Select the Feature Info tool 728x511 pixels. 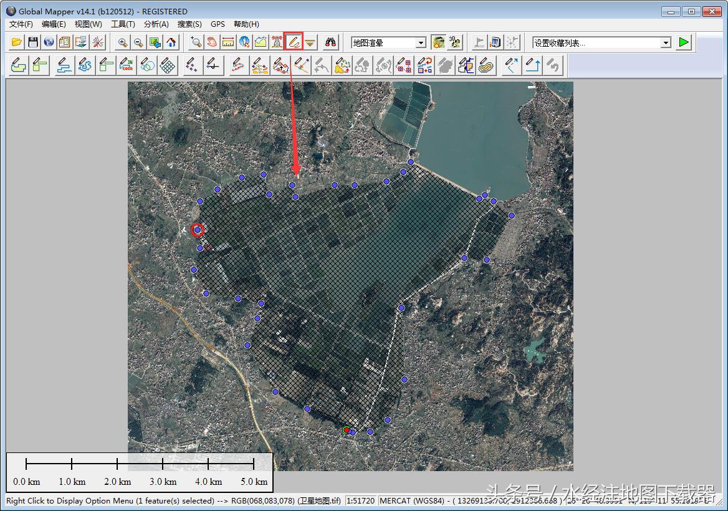click(244, 42)
